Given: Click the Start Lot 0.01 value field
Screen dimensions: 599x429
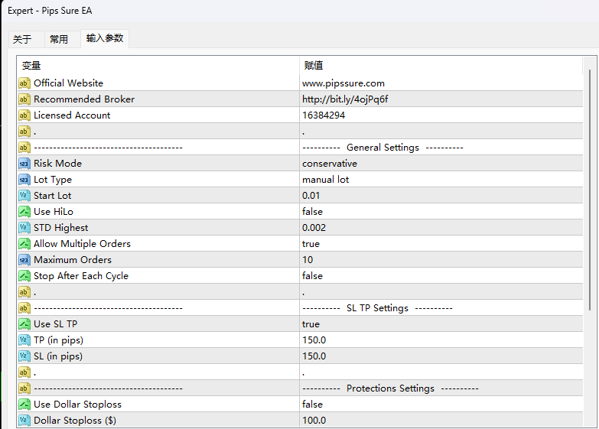Looking at the screenshot, I should pyautogui.click(x=312, y=196).
